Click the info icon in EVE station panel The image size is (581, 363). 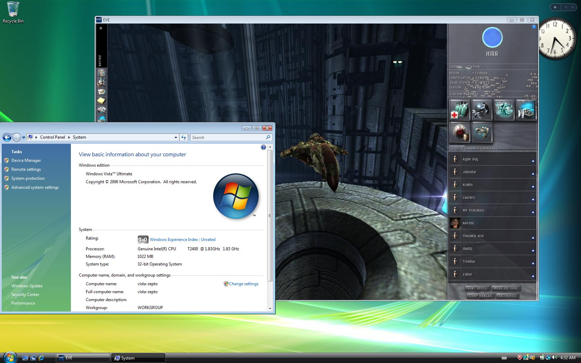coord(534,27)
